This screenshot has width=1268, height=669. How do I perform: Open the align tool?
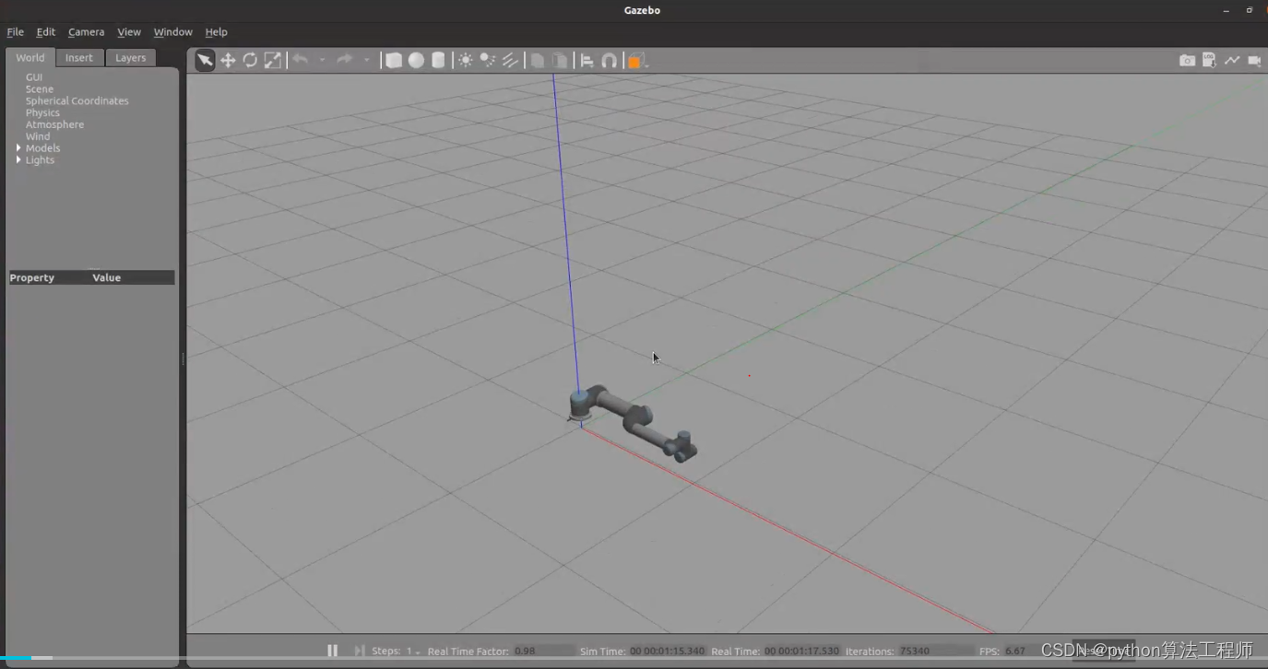(587, 61)
